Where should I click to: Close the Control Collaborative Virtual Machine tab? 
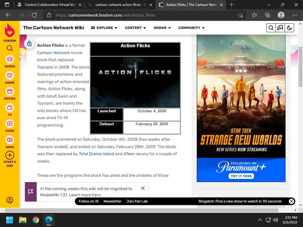tap(80, 5)
